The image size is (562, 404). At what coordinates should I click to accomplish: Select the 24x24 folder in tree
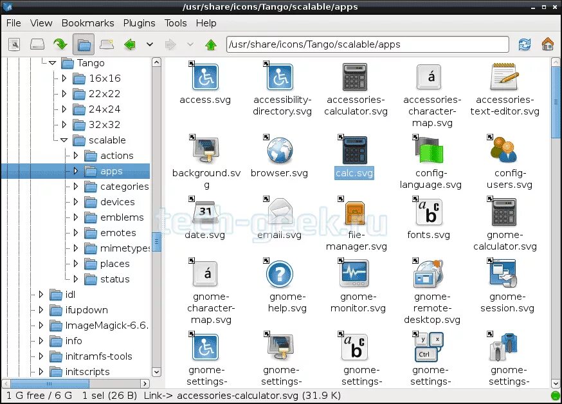tap(104, 109)
